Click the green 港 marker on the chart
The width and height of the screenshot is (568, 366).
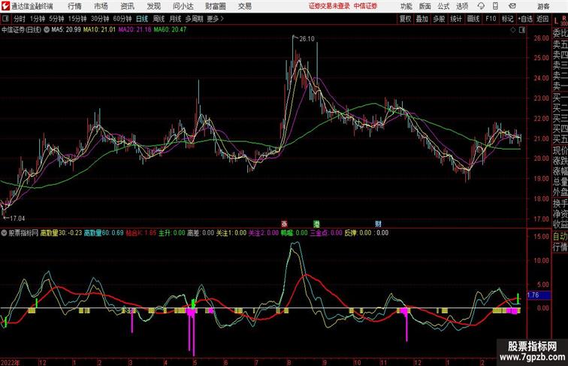click(x=316, y=224)
